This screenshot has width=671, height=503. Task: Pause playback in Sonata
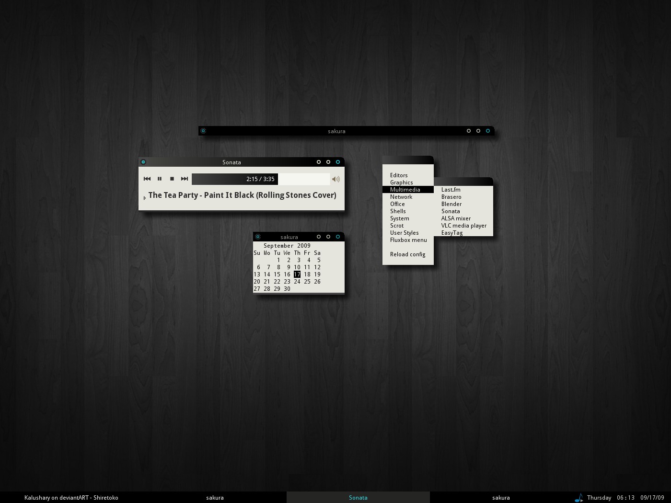coord(160,179)
